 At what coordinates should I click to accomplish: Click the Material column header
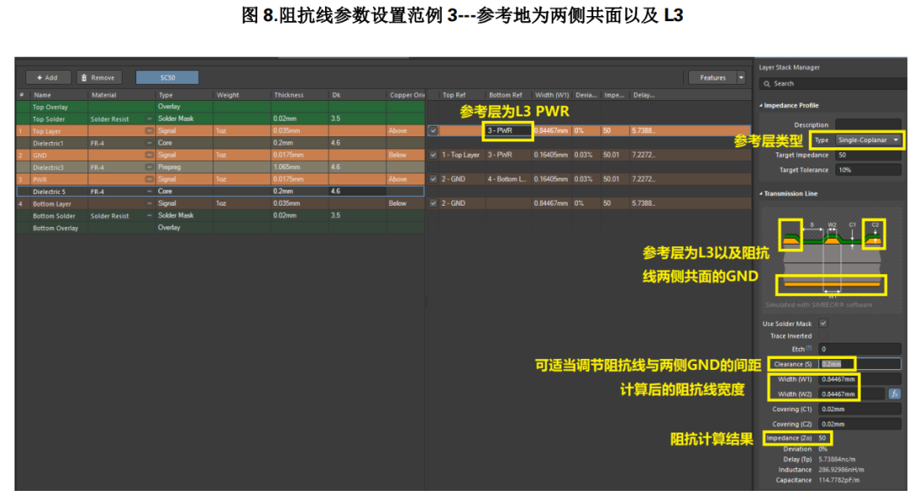coord(104,95)
